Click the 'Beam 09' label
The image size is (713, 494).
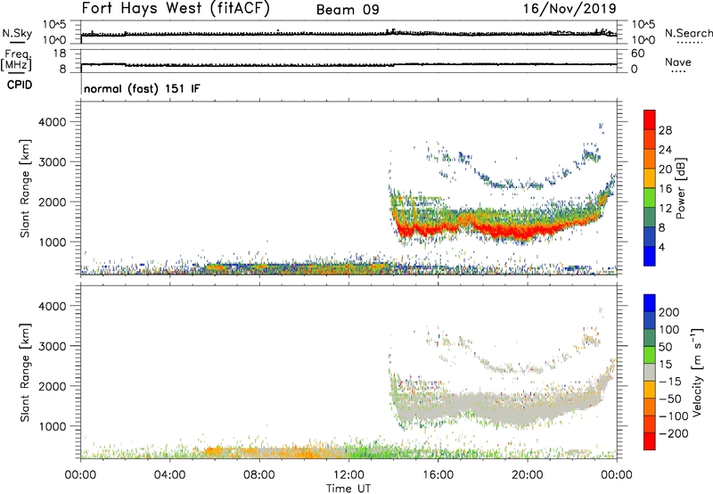(348, 10)
